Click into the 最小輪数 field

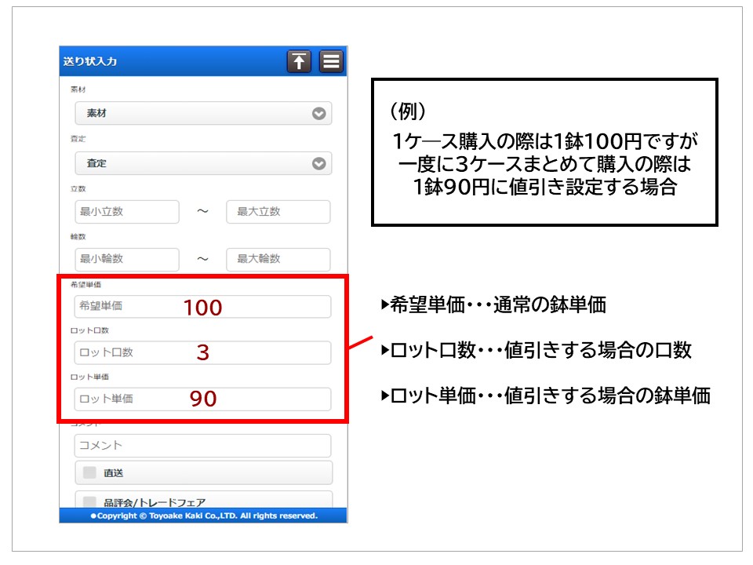(127, 259)
